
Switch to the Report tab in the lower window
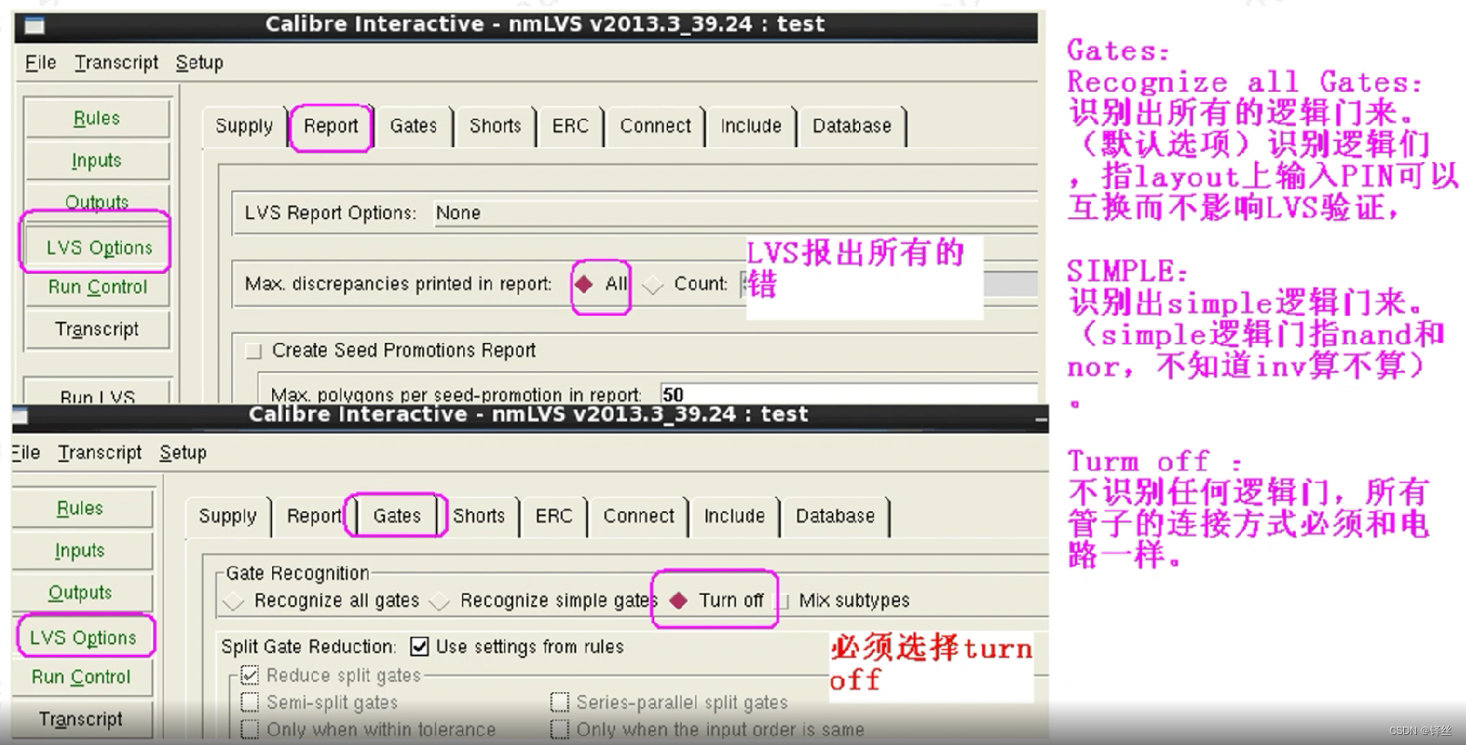point(314,517)
